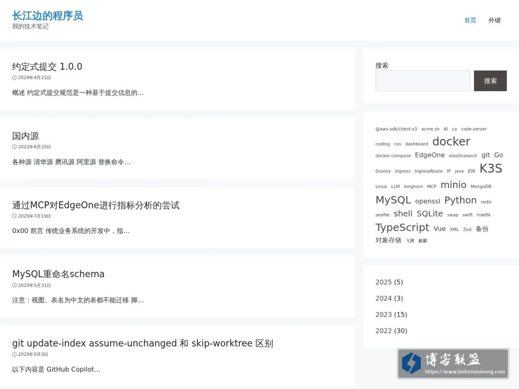
Task: Select the docker-compose tag
Action: (x=393, y=156)
